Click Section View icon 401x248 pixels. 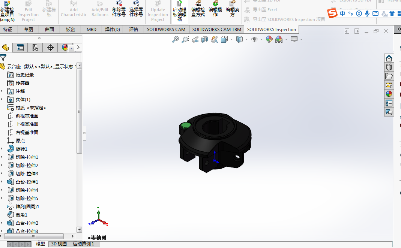point(204,39)
